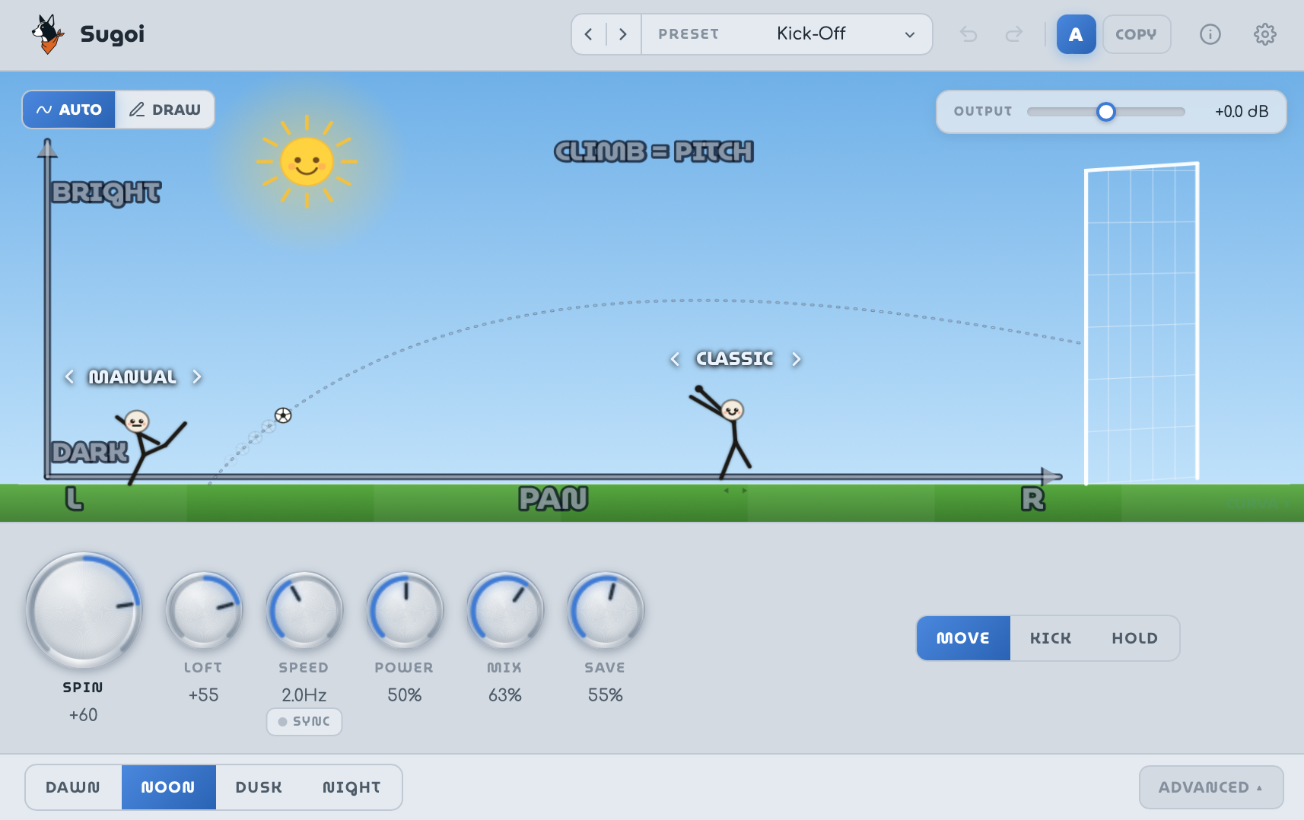Select next keeper mode right of CLASSIC
The image size is (1304, 820).
click(x=796, y=359)
